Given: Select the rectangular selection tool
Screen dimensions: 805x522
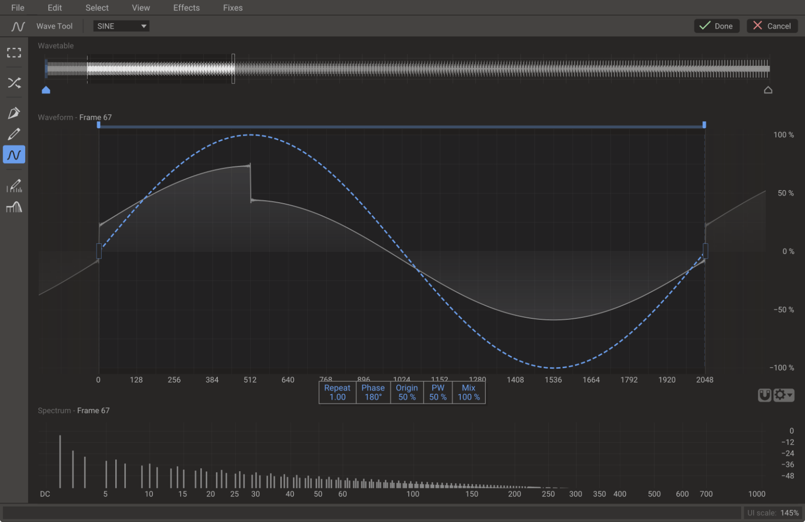Looking at the screenshot, I should [x=14, y=53].
